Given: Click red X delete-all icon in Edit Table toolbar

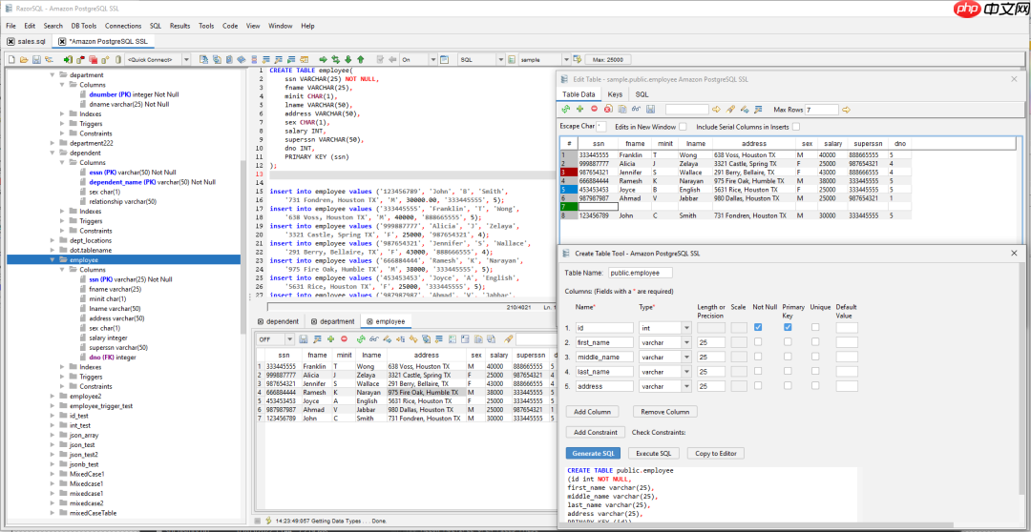Looking at the screenshot, I should coord(608,109).
